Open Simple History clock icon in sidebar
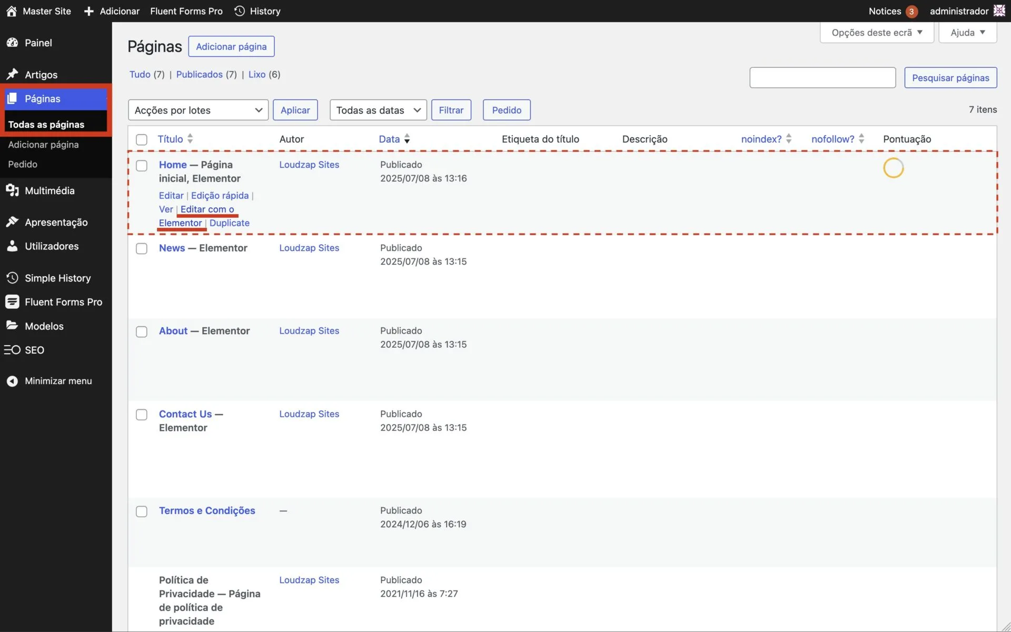This screenshot has width=1011, height=632. pyautogui.click(x=12, y=278)
